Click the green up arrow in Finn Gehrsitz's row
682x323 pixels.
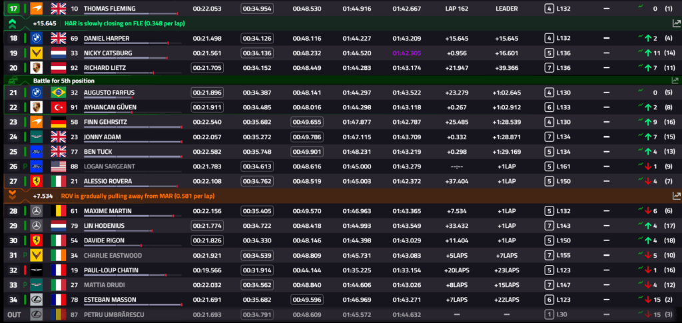(x=649, y=123)
